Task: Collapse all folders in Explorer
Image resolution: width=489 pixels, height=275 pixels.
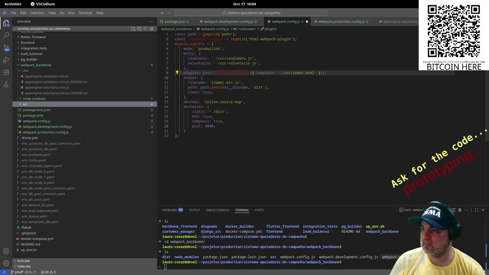Action: click(x=151, y=29)
